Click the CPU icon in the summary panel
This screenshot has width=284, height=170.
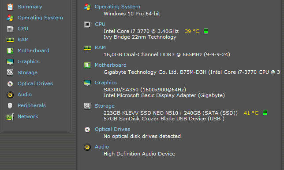pos(87,24)
